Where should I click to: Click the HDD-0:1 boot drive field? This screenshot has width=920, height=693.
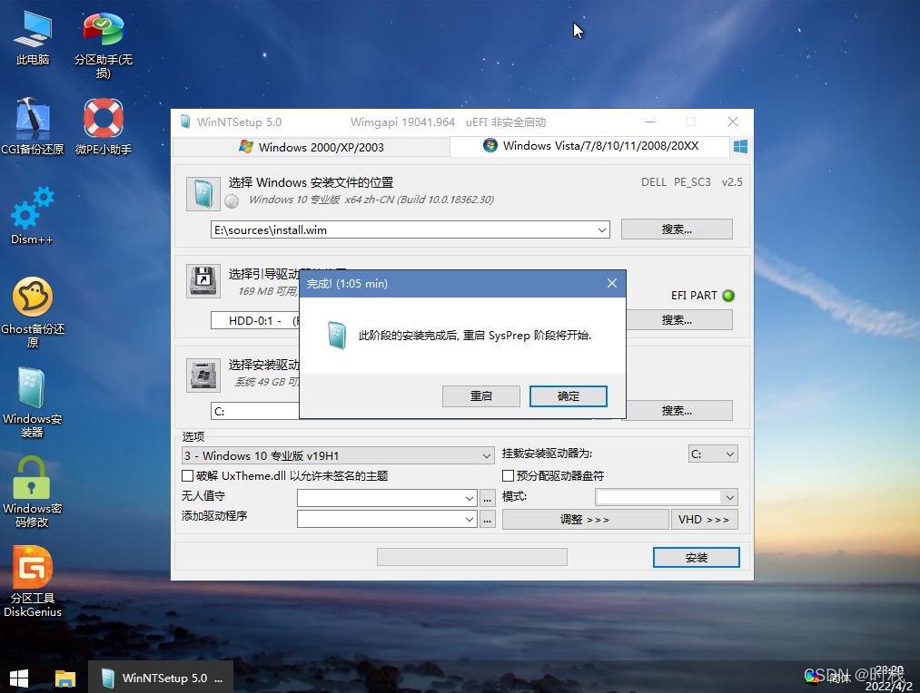(255, 320)
